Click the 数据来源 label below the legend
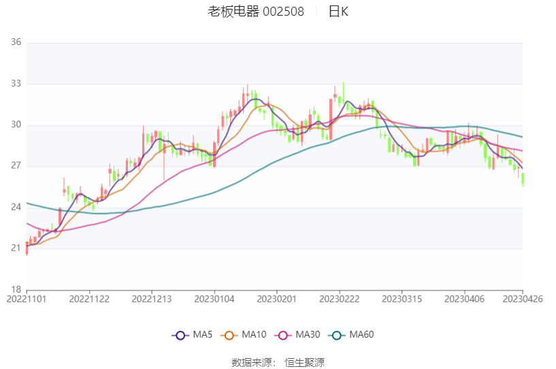556x369 pixels. 252,362
